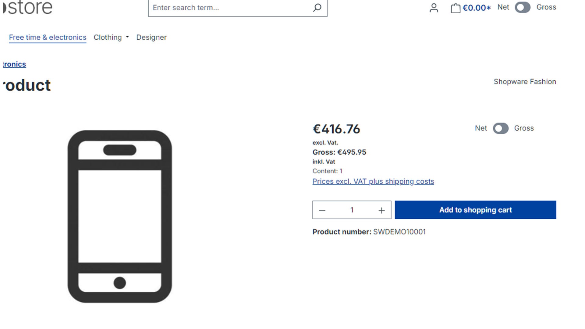Click the electronics breadcrumb link

click(14, 64)
